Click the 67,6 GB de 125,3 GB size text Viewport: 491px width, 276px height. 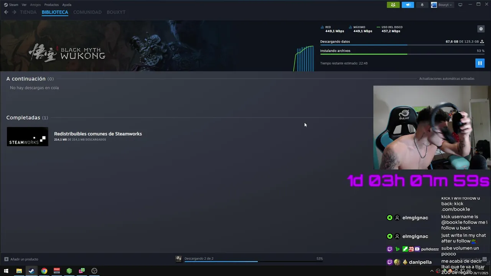coord(462,41)
